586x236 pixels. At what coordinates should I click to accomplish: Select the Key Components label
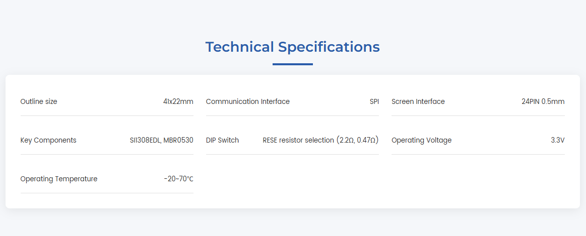click(48, 140)
